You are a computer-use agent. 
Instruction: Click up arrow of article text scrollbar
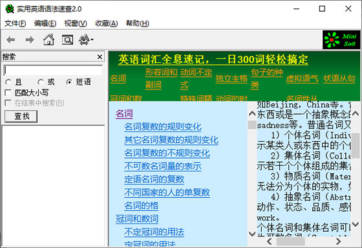pos(356,113)
